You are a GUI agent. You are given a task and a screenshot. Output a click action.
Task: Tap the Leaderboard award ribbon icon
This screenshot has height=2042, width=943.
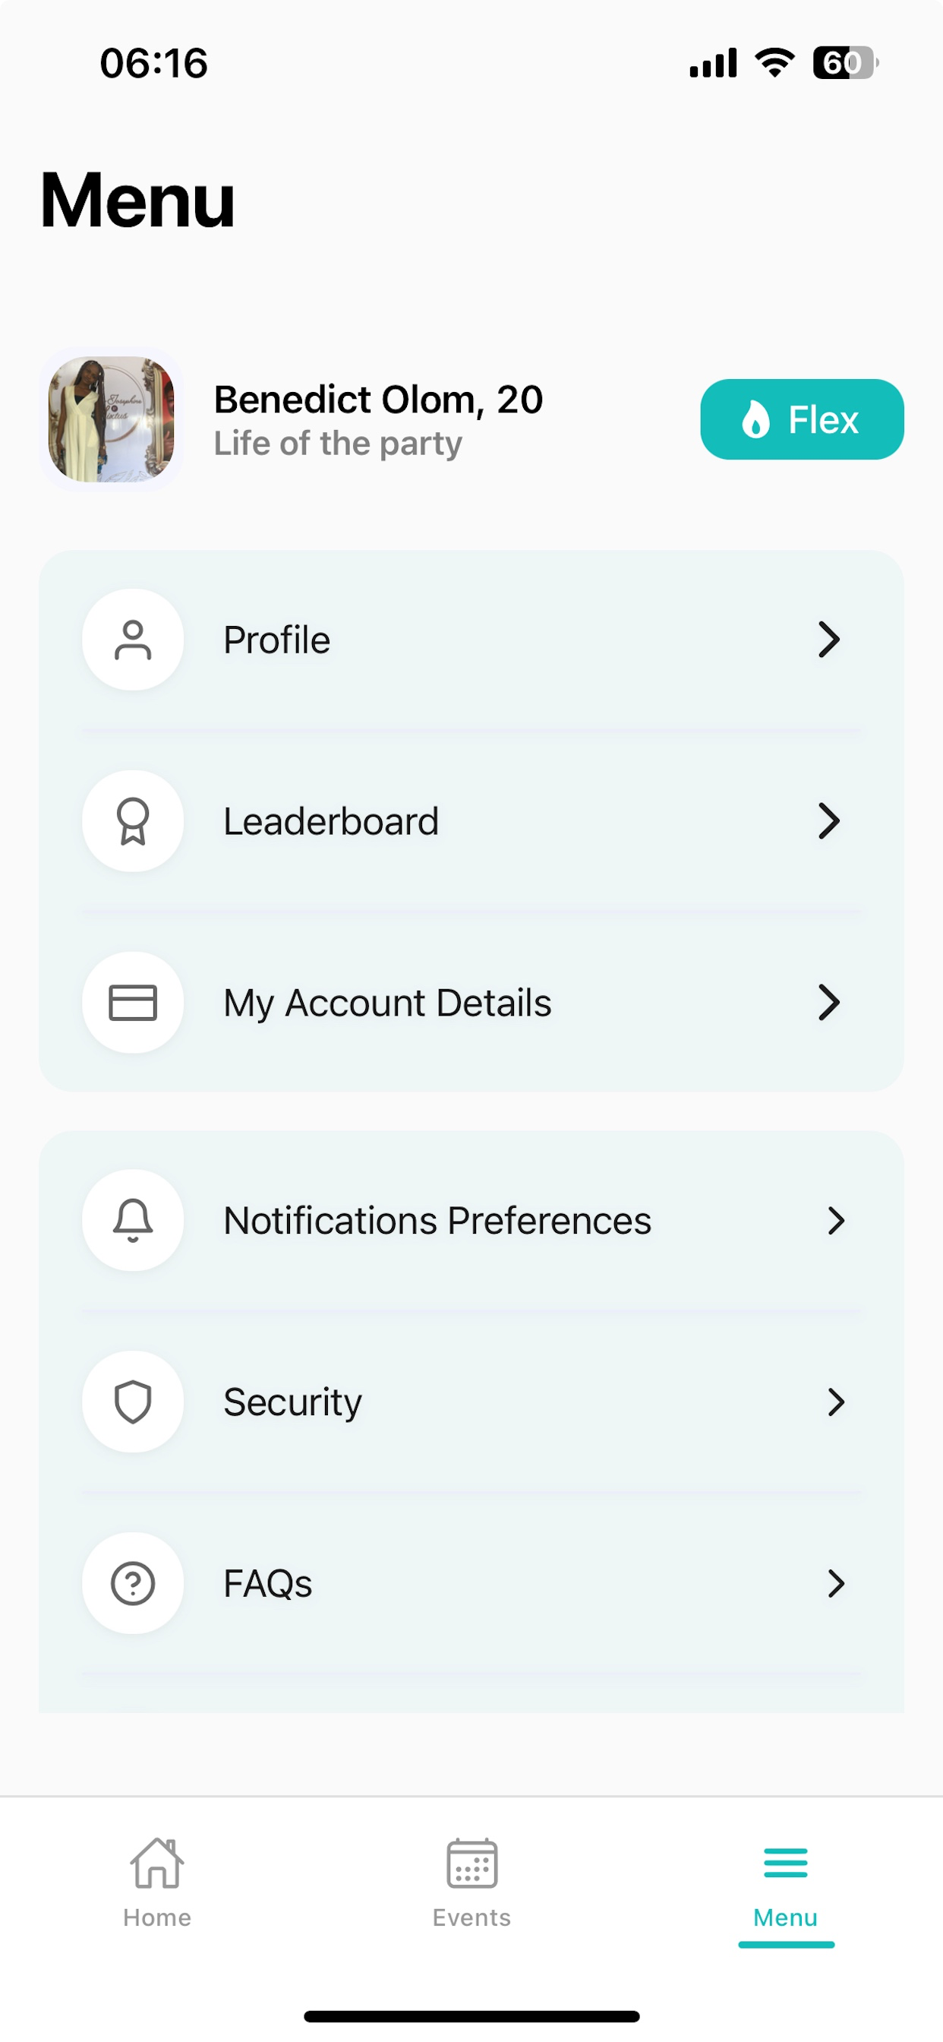tap(133, 821)
